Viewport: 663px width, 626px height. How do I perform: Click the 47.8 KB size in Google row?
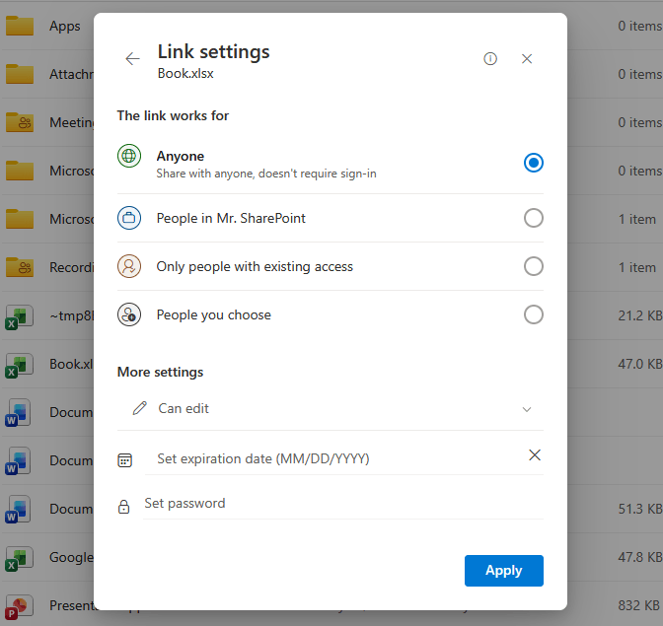coord(639,557)
